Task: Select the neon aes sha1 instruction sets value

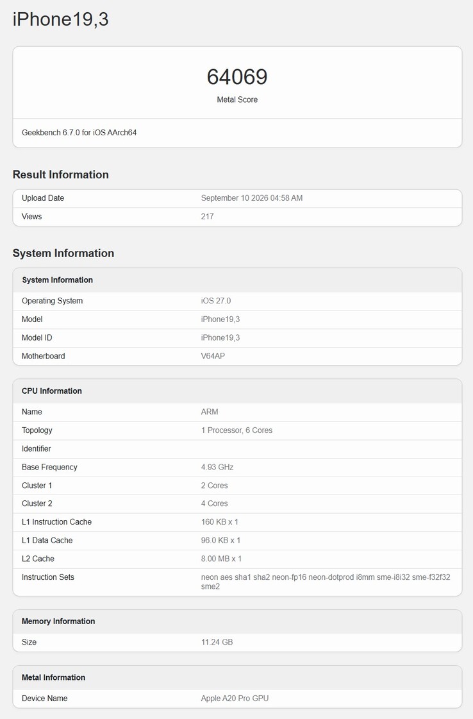Action: pyautogui.click(x=326, y=582)
